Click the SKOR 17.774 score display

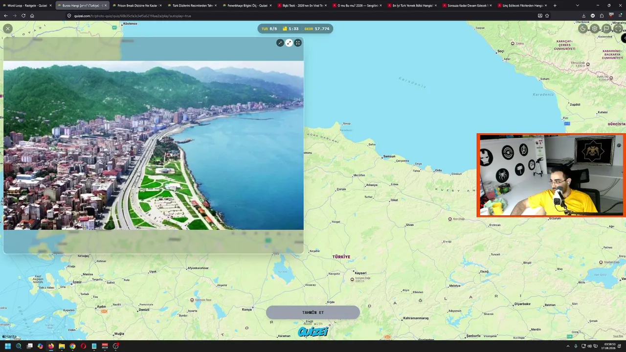click(316, 29)
